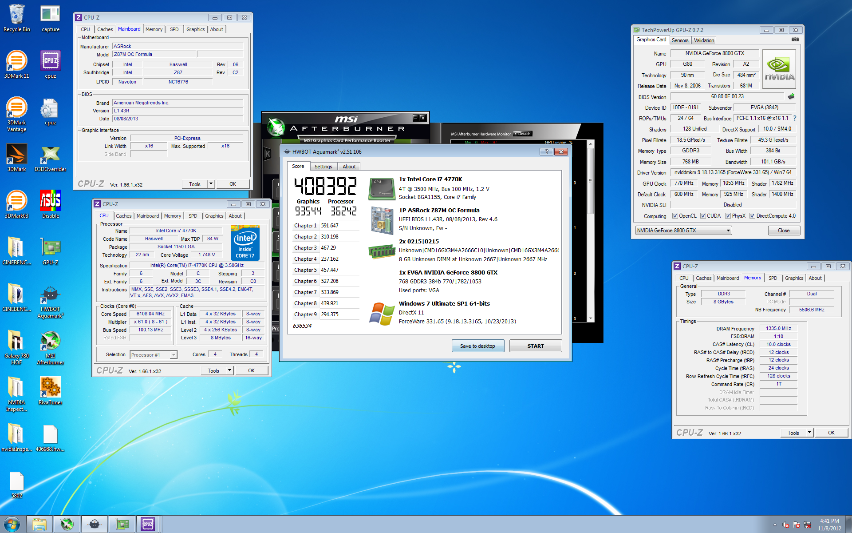Toggle the DirectCompute 4.0 checkbox in GPU-Z
The width and height of the screenshot is (852, 533).
pyautogui.click(x=752, y=216)
